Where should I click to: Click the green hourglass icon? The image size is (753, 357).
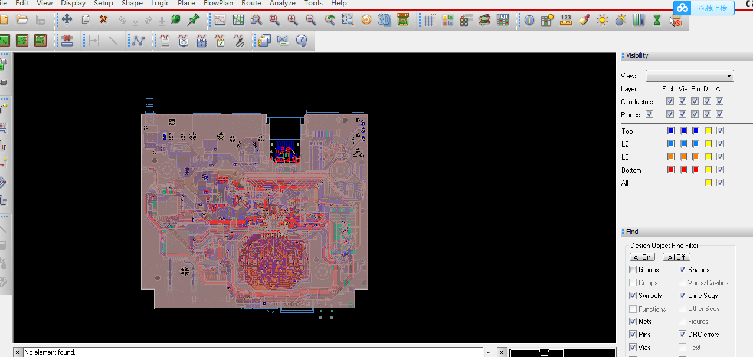click(657, 19)
